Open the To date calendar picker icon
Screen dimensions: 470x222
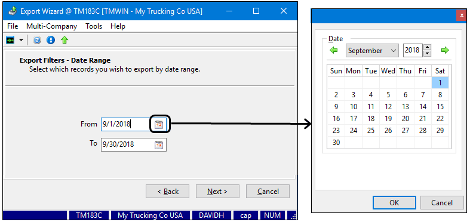tap(159, 144)
